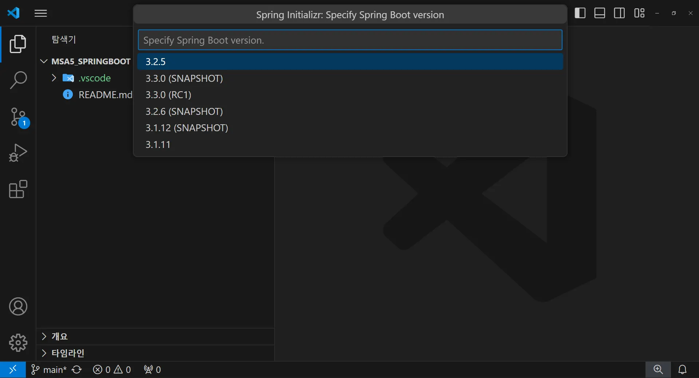Select version 3.1.12 (SNAPSHOT)
Viewport: 699px width, 378px height.
(x=350, y=128)
